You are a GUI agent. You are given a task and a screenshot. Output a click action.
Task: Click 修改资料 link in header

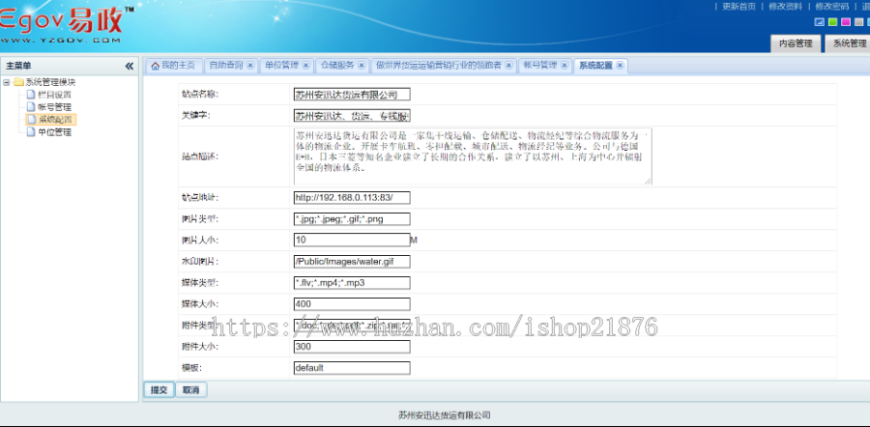click(785, 7)
